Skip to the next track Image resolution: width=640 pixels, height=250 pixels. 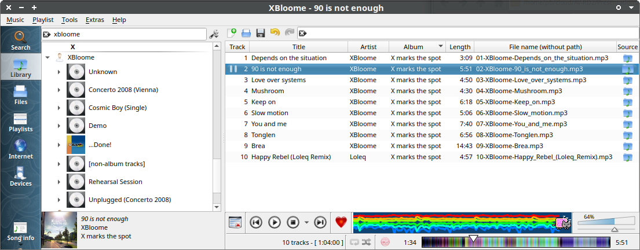pos(320,222)
